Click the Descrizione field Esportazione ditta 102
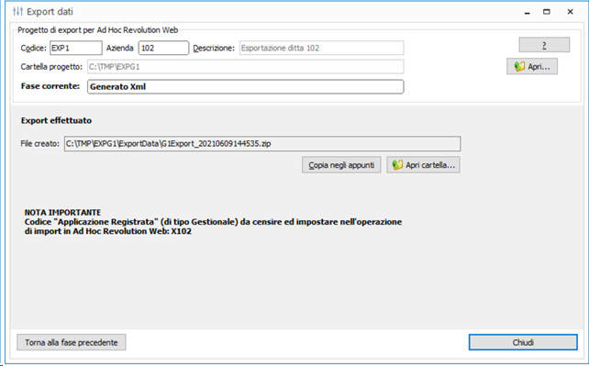 pos(321,48)
